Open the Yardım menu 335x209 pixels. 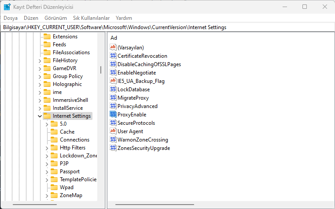[x=124, y=18]
